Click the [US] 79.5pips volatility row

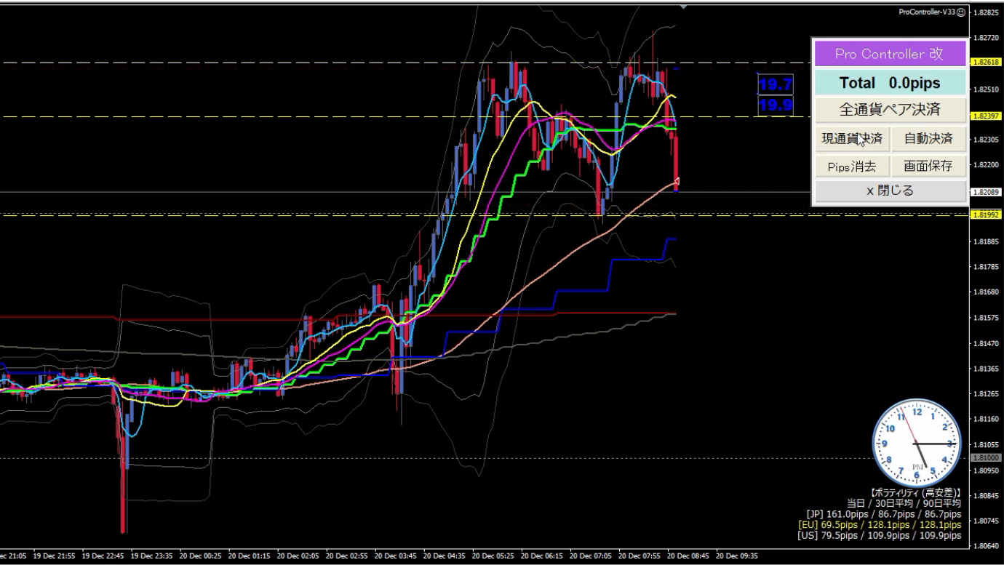click(x=879, y=536)
